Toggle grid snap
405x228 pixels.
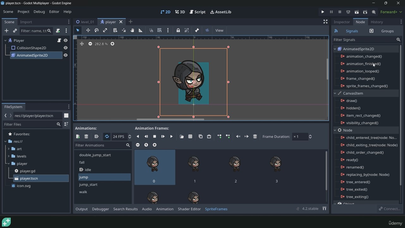pos(159,30)
